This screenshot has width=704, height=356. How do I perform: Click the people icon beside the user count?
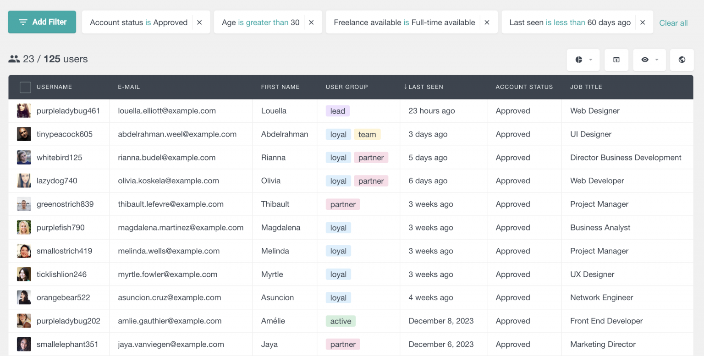pyautogui.click(x=14, y=59)
